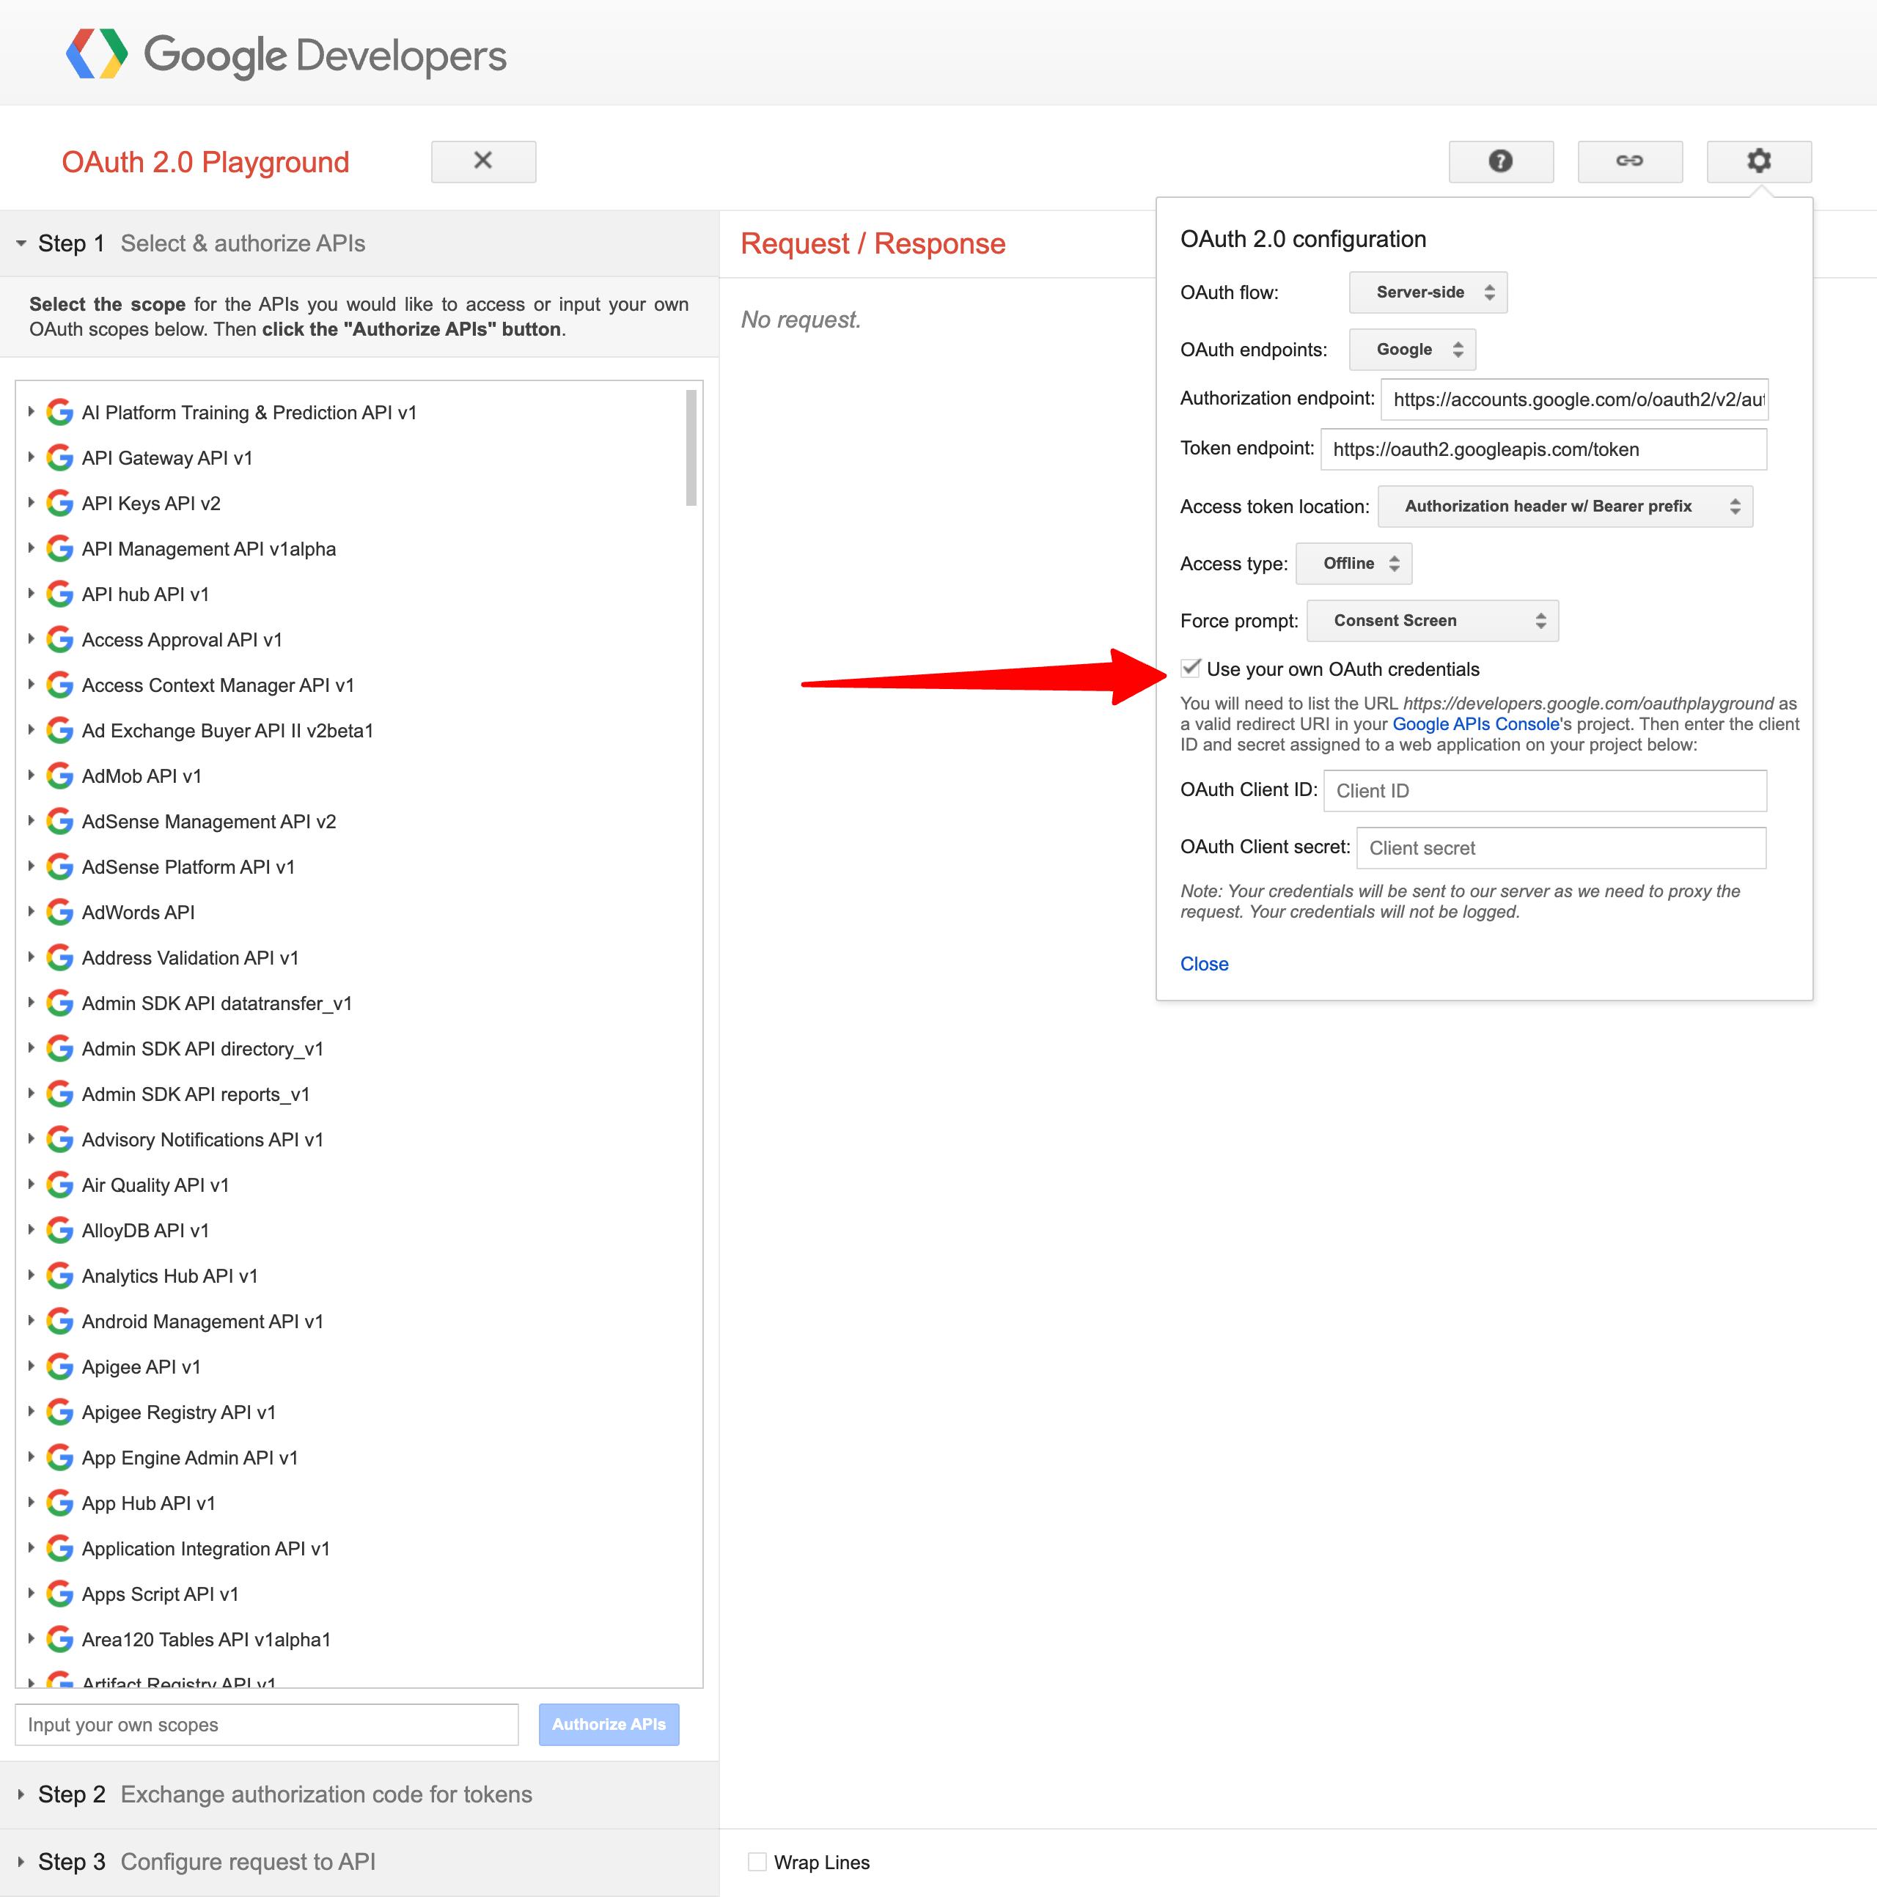Open the Access type Offline dropdown
The height and width of the screenshot is (1897, 1877).
point(1353,564)
